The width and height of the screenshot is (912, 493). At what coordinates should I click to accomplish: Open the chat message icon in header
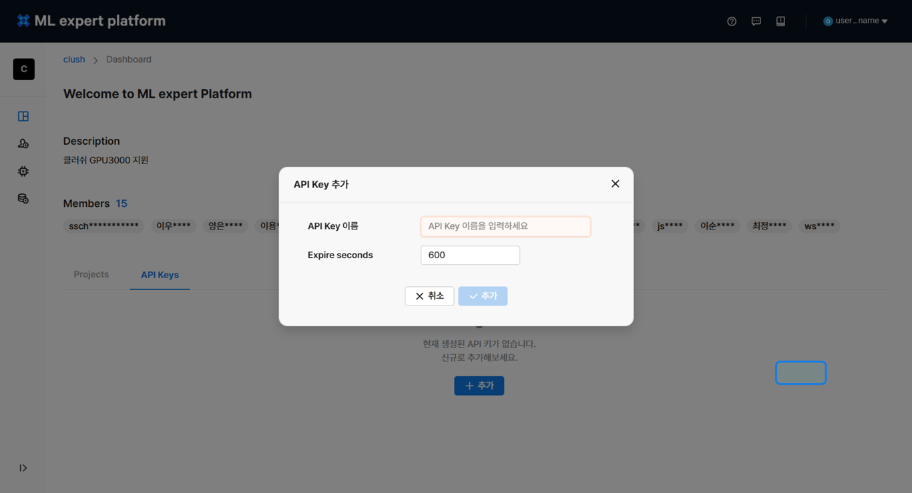point(756,21)
